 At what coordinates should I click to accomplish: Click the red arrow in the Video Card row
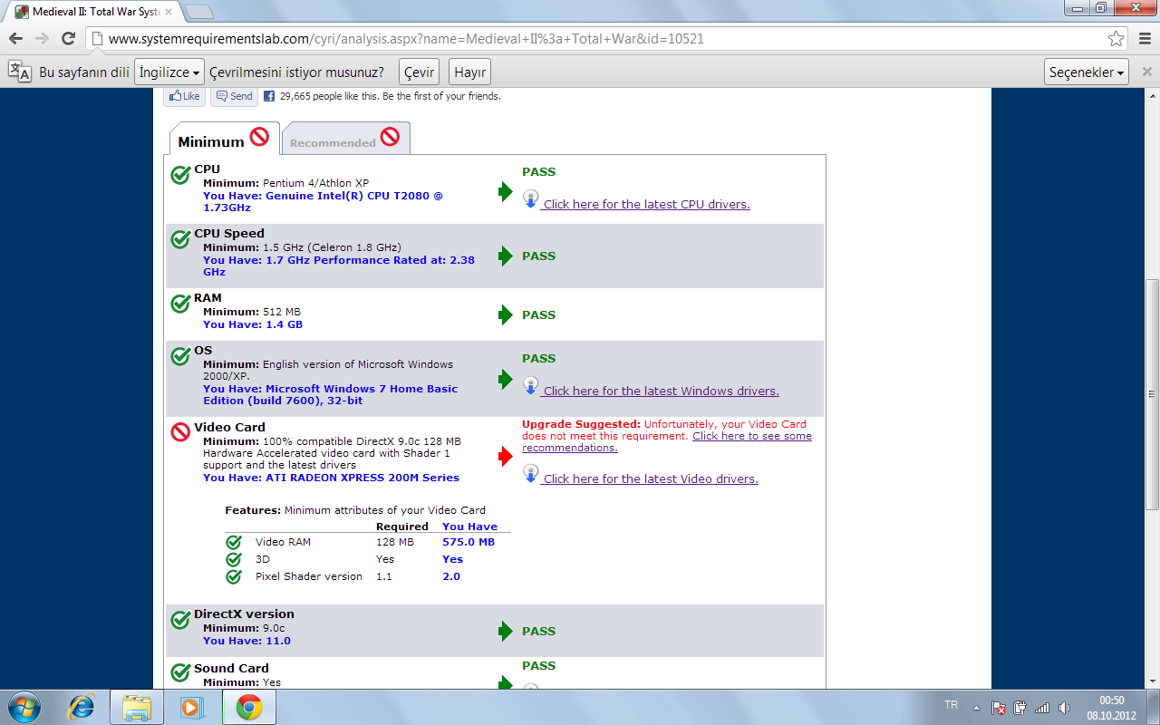click(506, 457)
